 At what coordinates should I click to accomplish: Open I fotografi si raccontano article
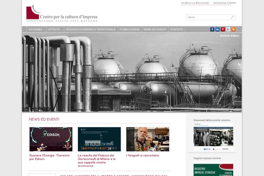143,155
